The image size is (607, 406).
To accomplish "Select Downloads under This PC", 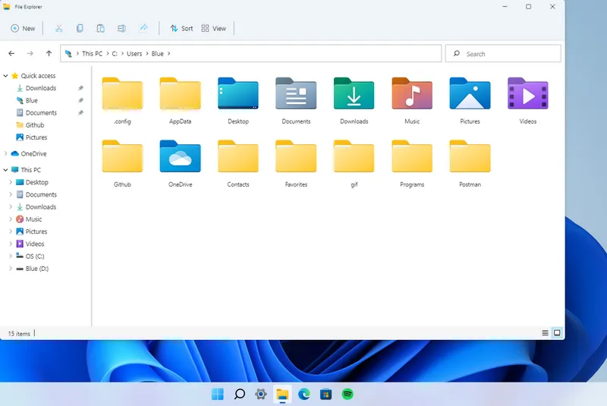I will click(x=36, y=207).
